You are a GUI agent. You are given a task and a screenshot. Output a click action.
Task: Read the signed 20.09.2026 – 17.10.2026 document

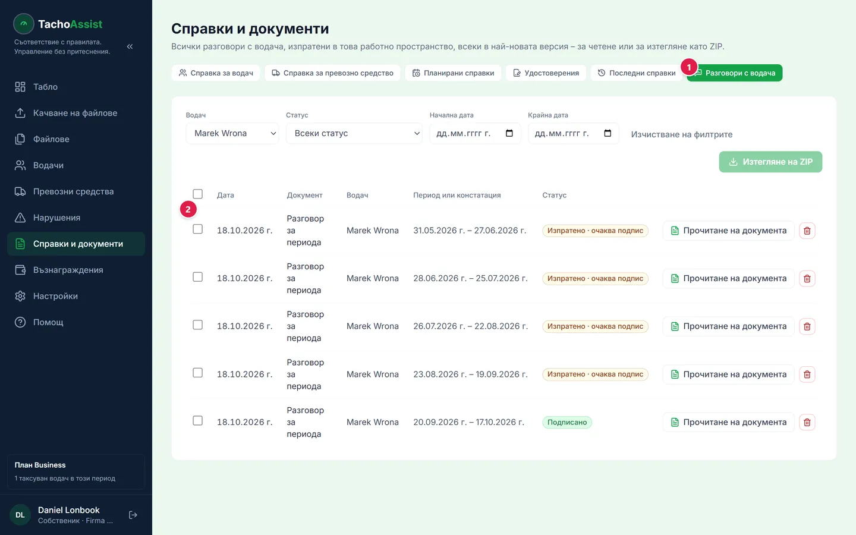[x=729, y=422]
